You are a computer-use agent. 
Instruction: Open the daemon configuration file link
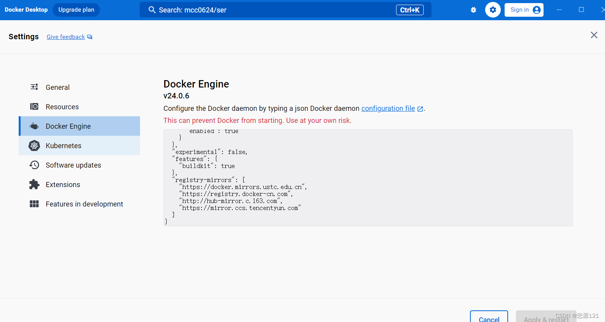pyautogui.click(x=388, y=108)
